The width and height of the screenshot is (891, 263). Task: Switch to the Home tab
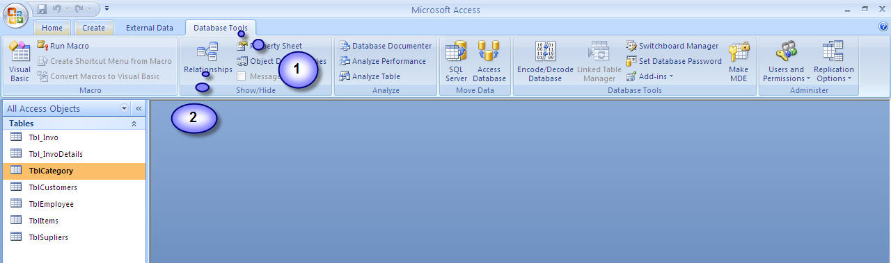52,28
